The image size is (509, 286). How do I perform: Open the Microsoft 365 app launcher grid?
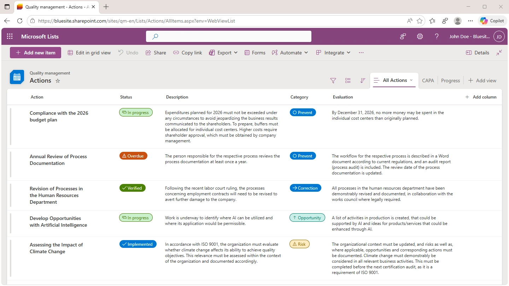(x=10, y=36)
